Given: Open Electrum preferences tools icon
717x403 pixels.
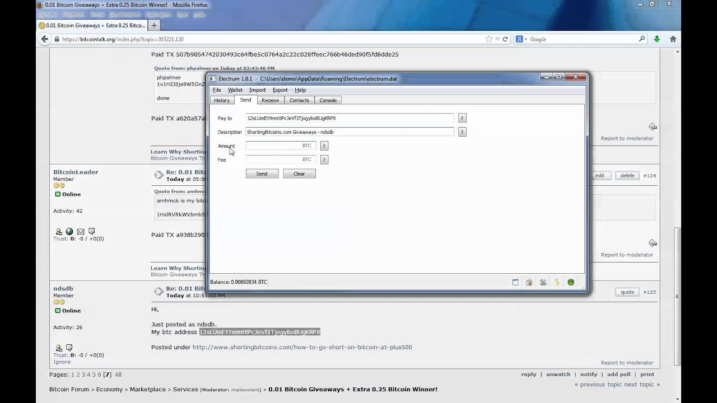Looking at the screenshot, I should (x=543, y=282).
